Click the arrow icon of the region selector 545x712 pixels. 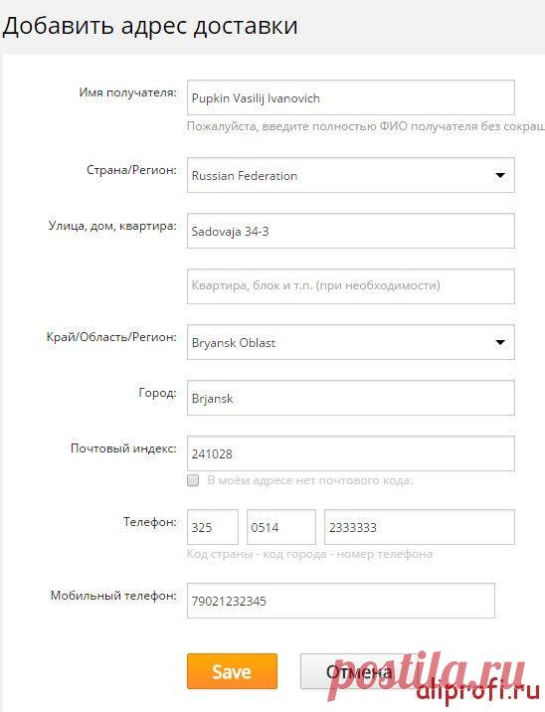(500, 342)
